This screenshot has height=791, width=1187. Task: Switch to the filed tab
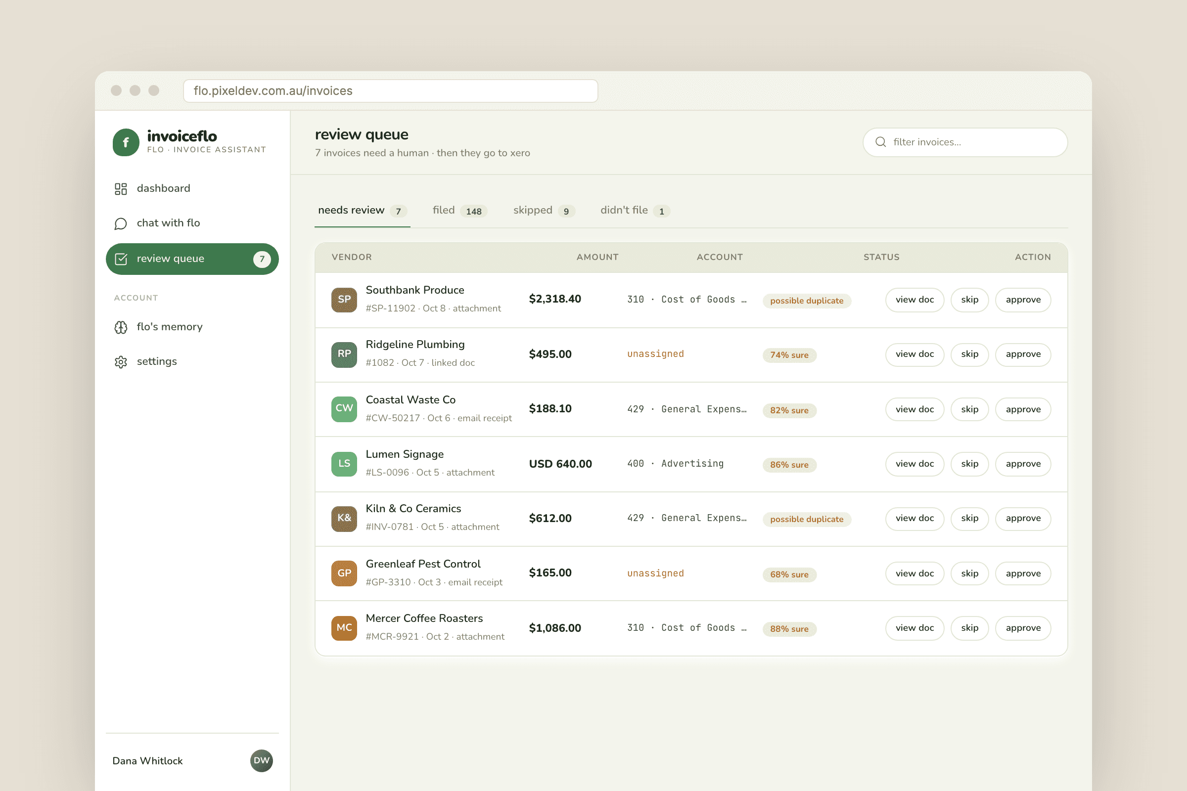pyautogui.click(x=459, y=211)
